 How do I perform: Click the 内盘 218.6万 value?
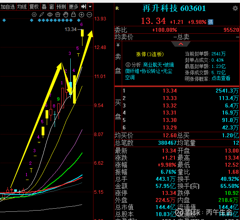[229, 200]
